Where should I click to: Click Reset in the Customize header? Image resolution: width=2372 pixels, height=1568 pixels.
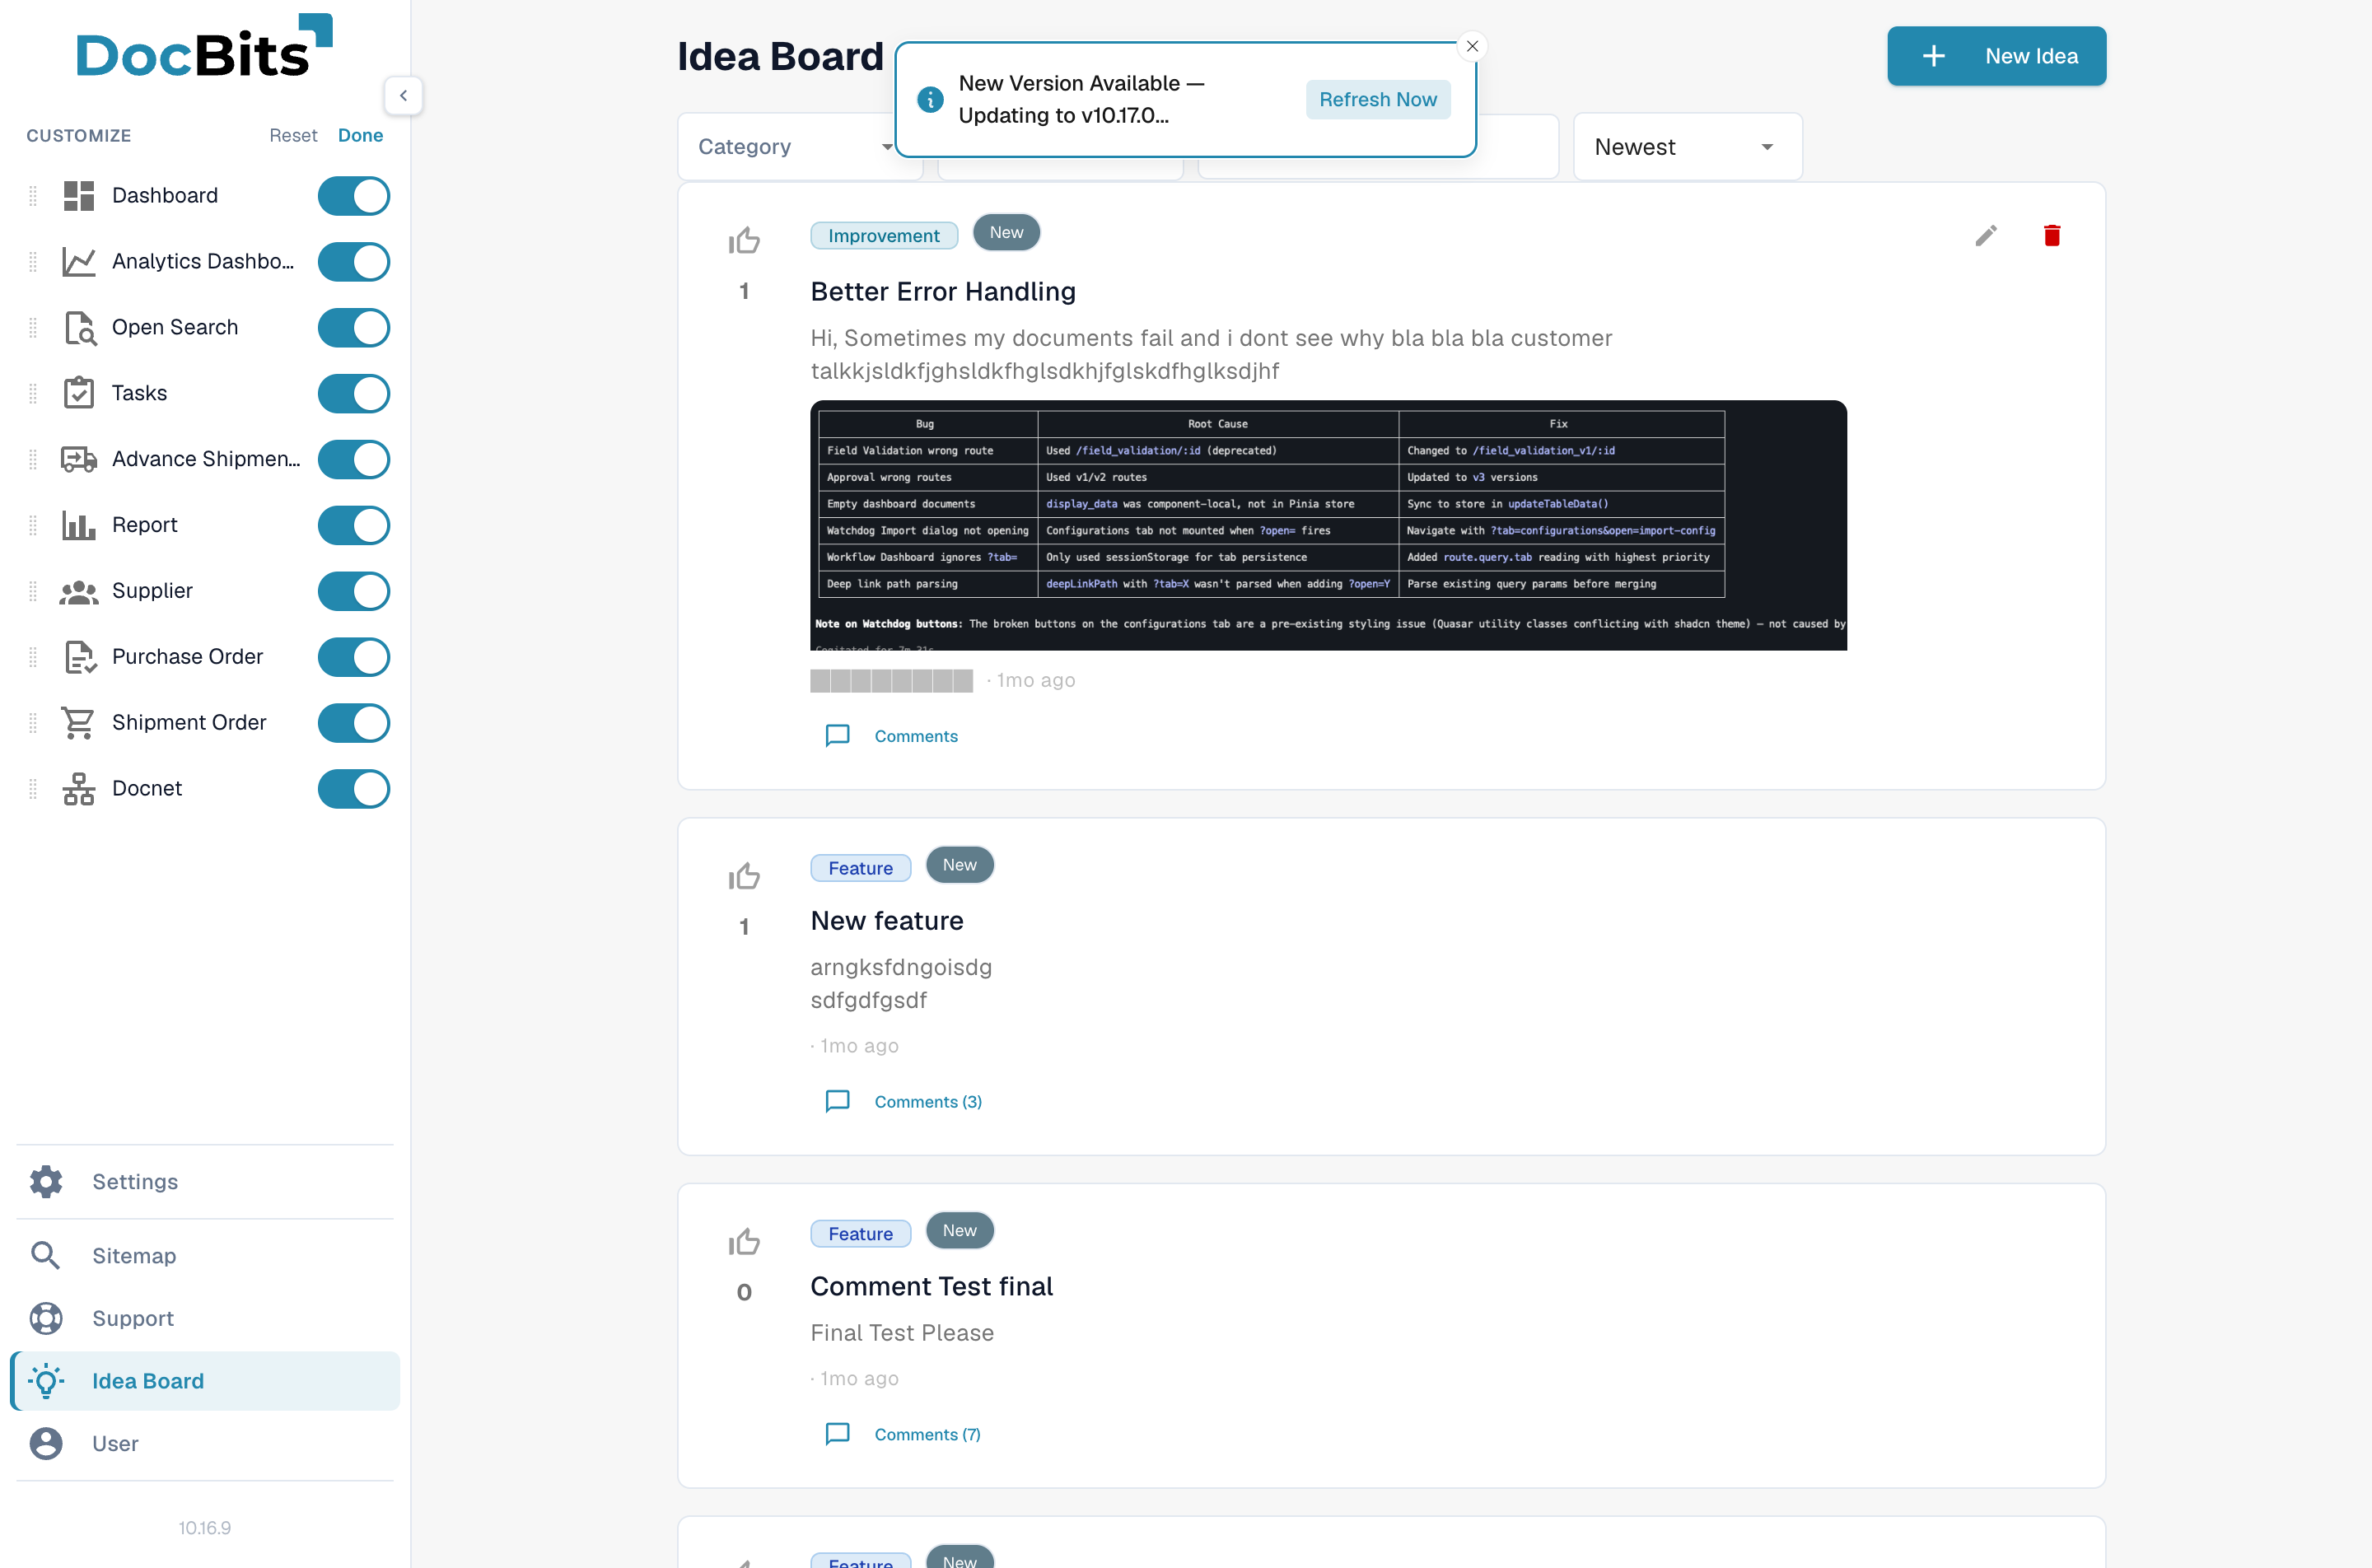pos(293,135)
